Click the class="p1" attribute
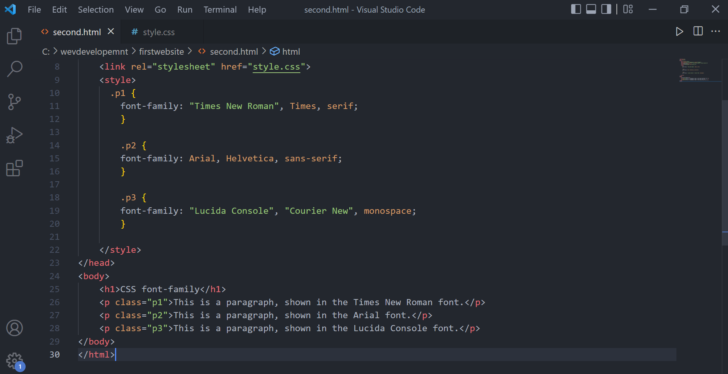Viewport: 728px width, 374px height. tap(142, 302)
